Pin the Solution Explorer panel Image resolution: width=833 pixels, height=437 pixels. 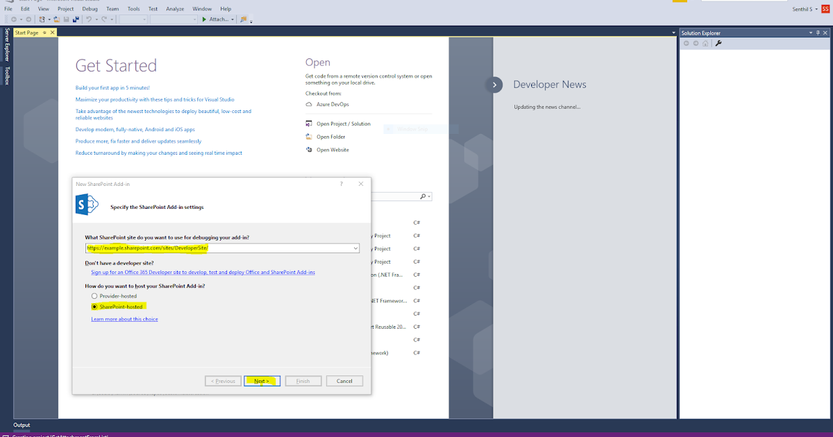click(x=818, y=32)
